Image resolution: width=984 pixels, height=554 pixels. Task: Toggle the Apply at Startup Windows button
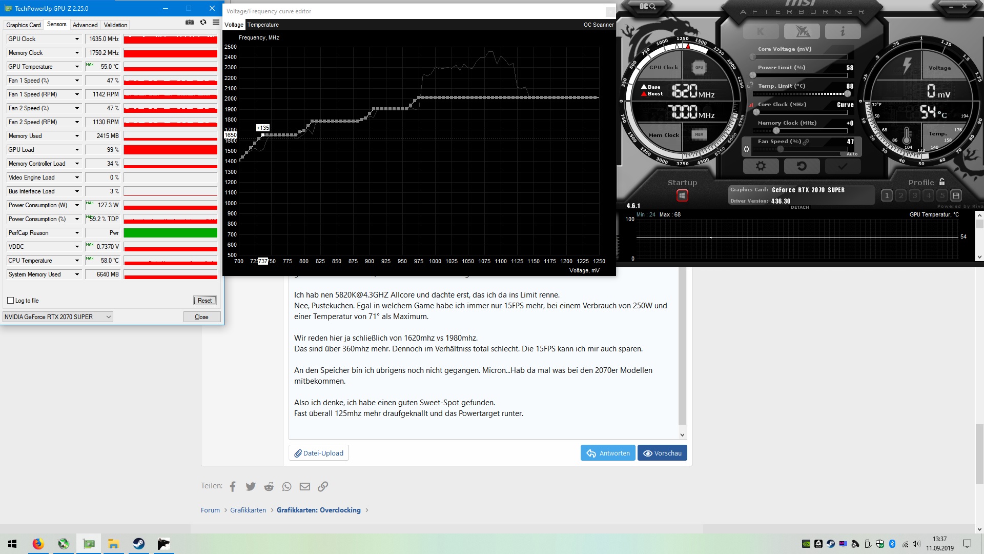[682, 195]
